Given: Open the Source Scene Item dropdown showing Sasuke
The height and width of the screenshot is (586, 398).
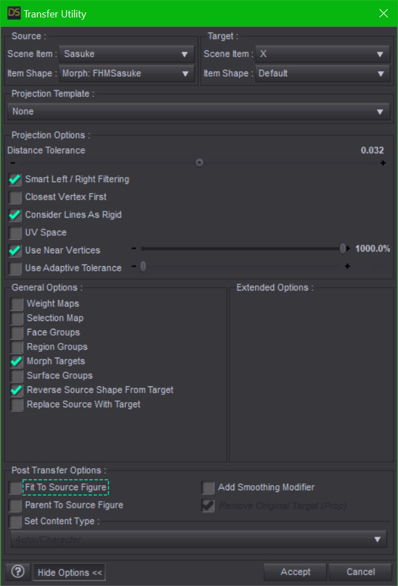Looking at the screenshot, I should pyautogui.click(x=126, y=54).
